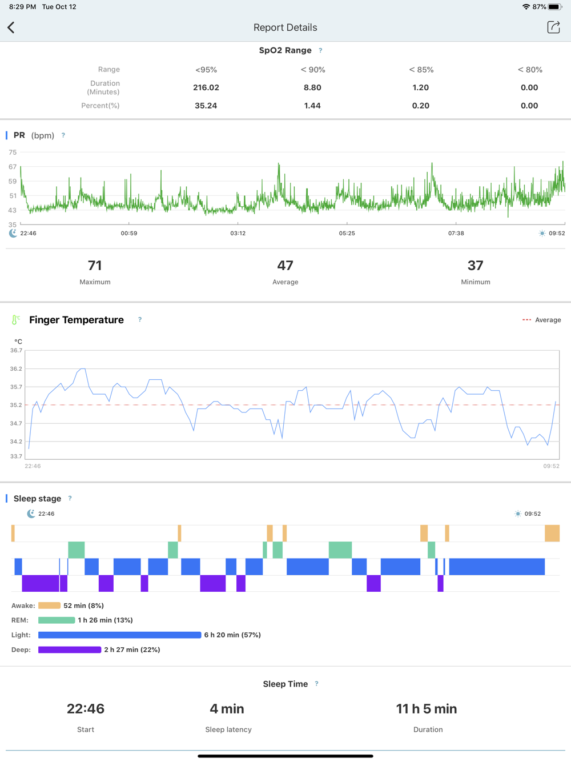
Task: Tap sun icon in Sleep stage section
Action: point(517,514)
